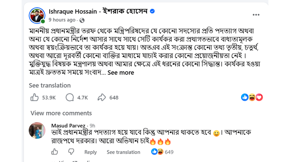Click the 9 hours ago timestamp
This screenshot has height=162, width=290.
[62, 20]
